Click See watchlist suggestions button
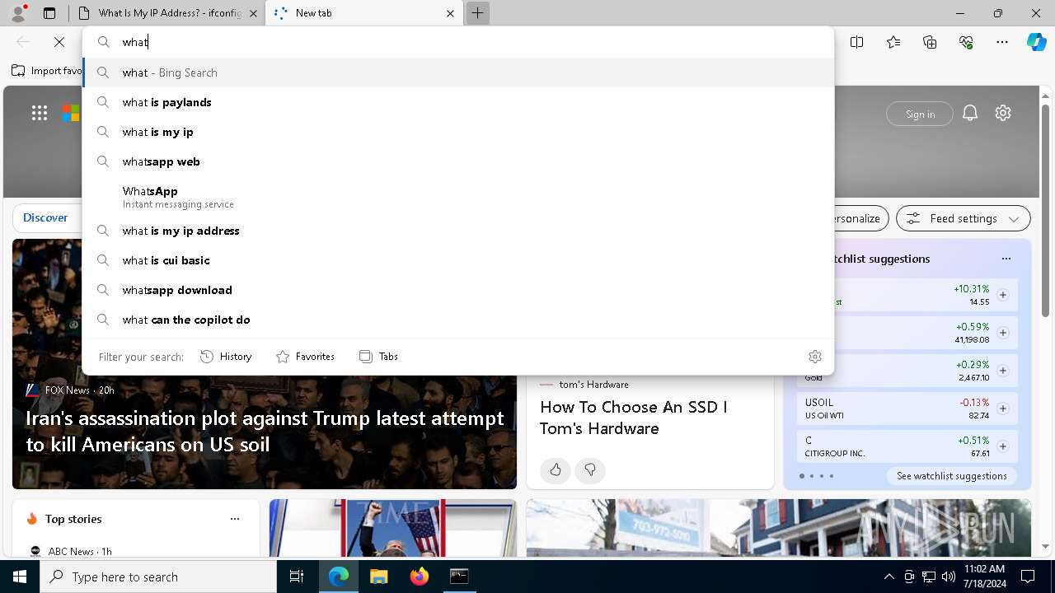 [x=952, y=476]
